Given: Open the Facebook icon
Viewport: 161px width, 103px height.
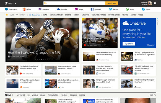Looking at the screenshot, I should tap(92, 9).
